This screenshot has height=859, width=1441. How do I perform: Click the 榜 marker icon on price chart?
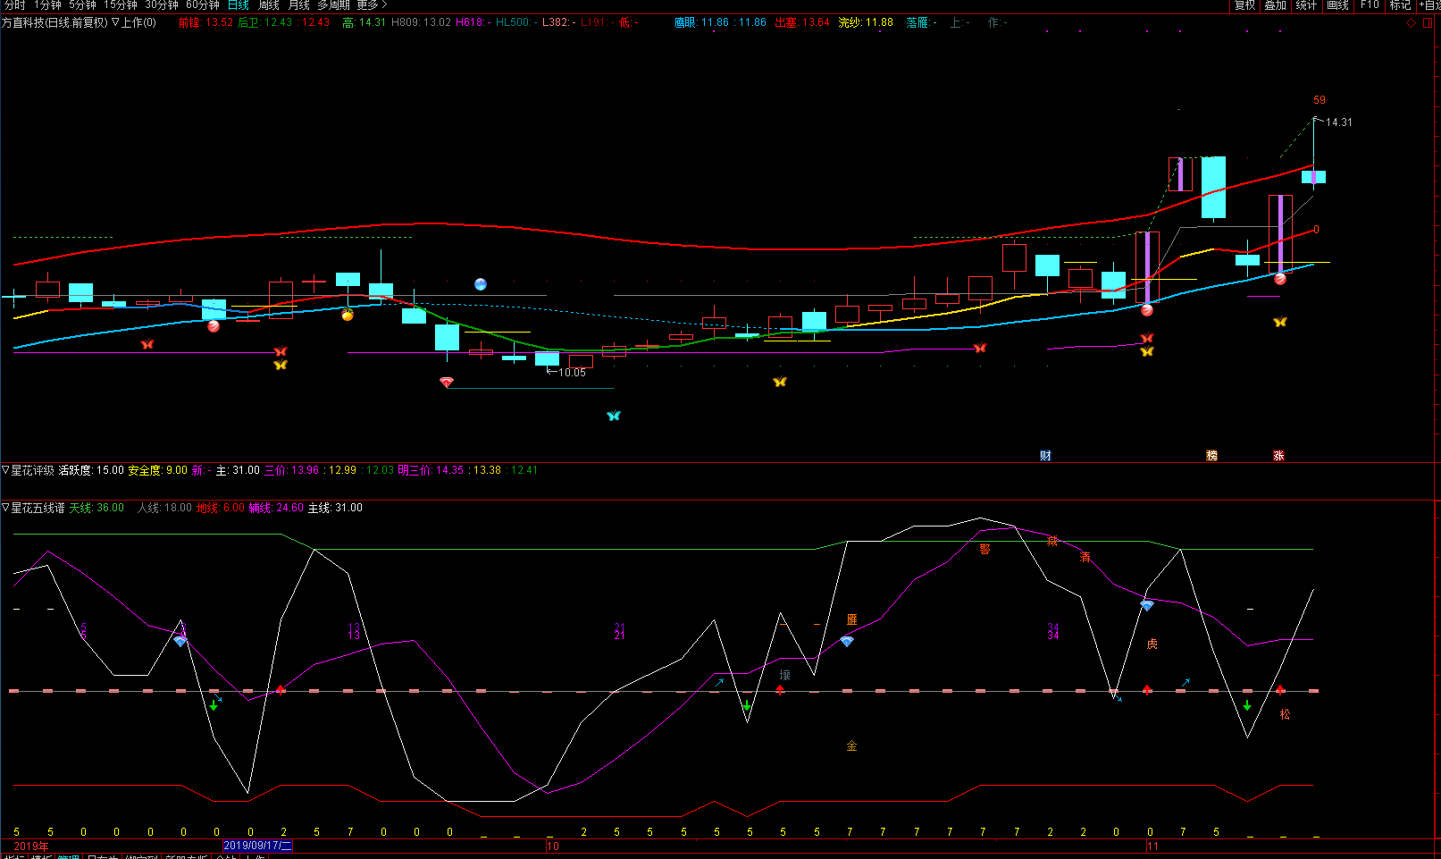1212,456
